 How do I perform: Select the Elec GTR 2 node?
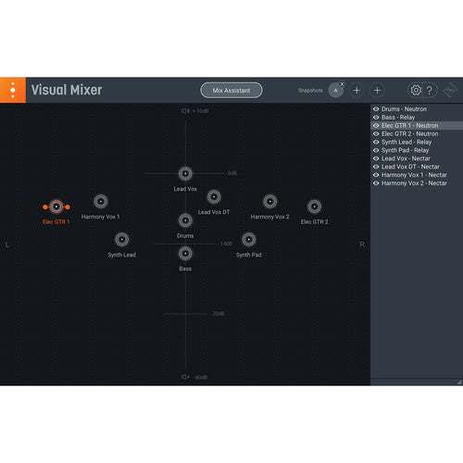pyautogui.click(x=314, y=206)
